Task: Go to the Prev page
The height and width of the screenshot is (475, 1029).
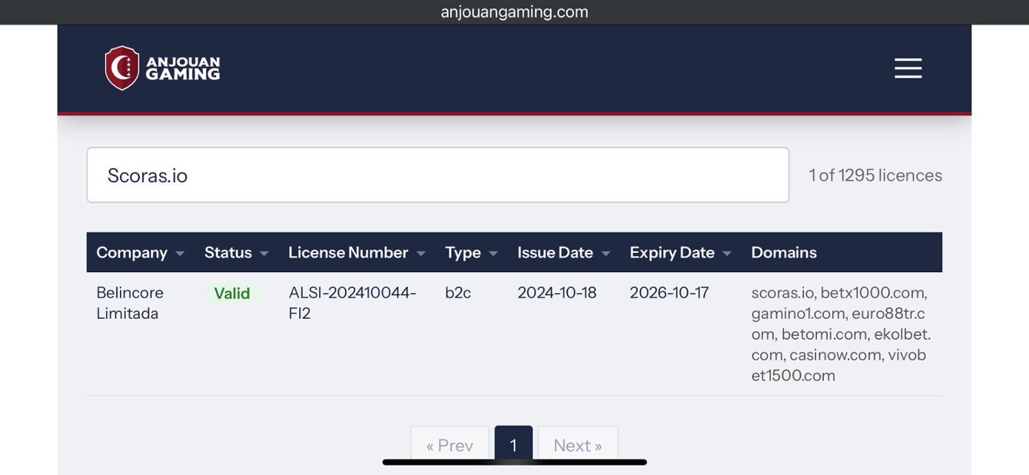Action: point(450,446)
